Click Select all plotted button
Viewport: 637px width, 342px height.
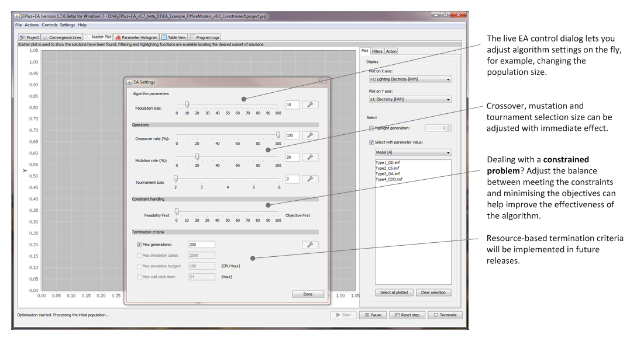tap(394, 292)
